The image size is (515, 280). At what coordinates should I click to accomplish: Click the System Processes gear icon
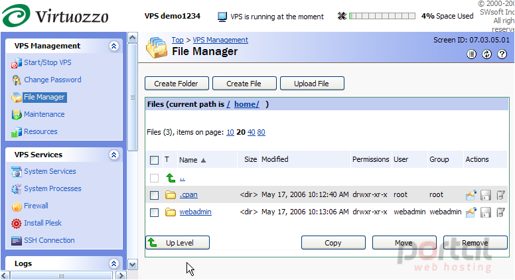tap(17, 188)
